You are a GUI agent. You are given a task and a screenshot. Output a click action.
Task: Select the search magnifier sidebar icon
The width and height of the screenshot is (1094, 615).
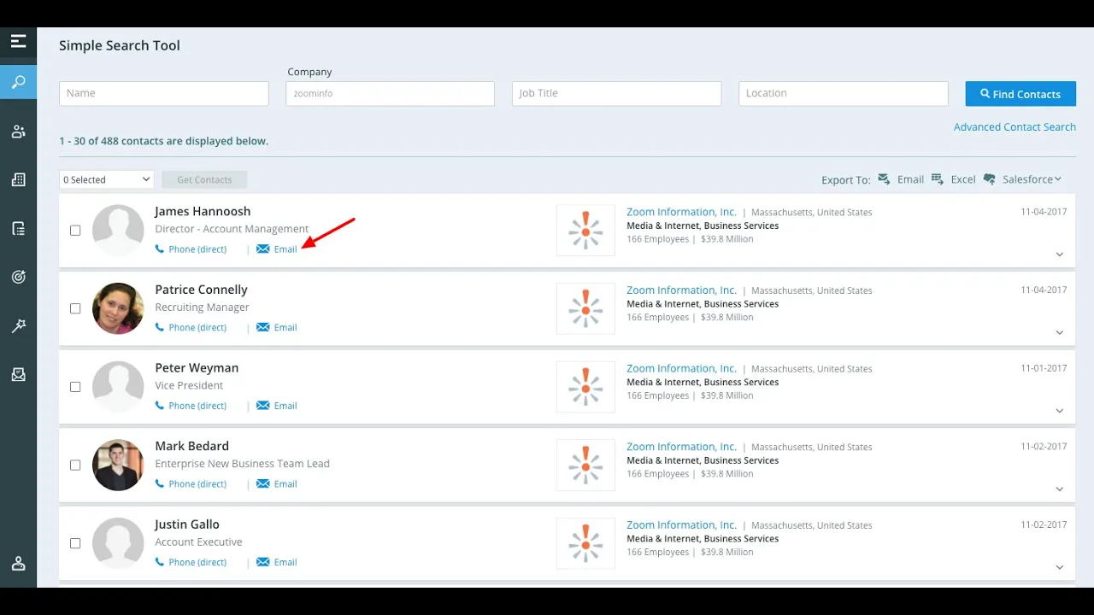18,83
